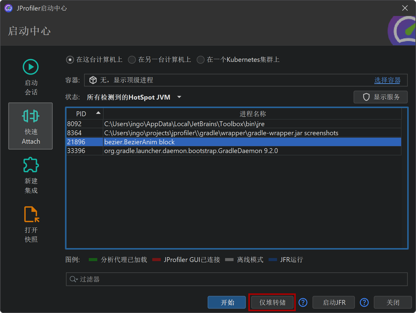Click the PID sort arrow indicator
Image resolution: width=416 pixels, height=313 pixels.
tap(98, 113)
